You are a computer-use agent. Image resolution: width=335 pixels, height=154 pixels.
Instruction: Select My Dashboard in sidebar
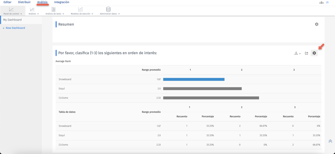21,20
